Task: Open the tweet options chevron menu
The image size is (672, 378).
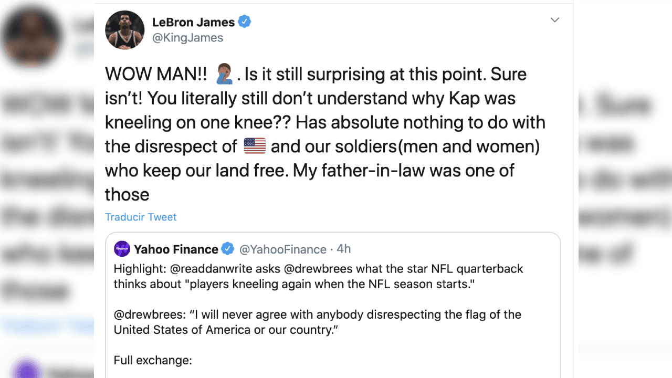Action: [554, 20]
